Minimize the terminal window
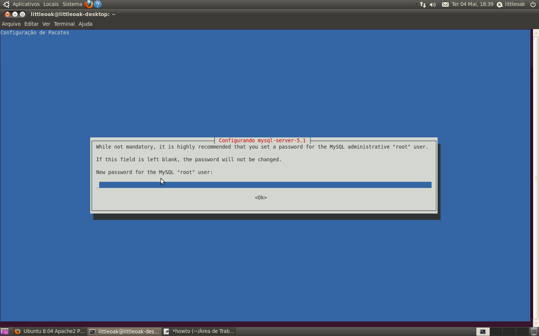Viewport: 539px width, 336px height. pyautogui.click(x=15, y=14)
